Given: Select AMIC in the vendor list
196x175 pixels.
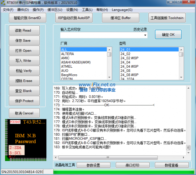Looking at the screenshot, I should pyautogui.click(x=84, y=58).
